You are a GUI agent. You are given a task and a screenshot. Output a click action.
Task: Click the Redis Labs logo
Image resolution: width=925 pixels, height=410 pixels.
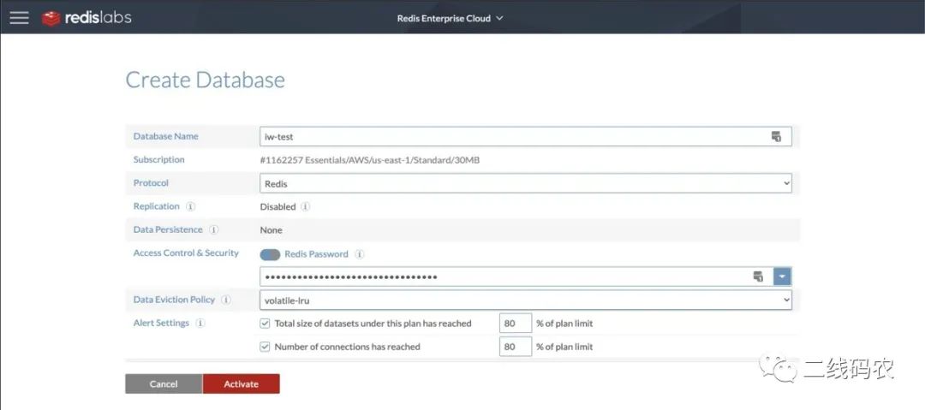point(87,18)
